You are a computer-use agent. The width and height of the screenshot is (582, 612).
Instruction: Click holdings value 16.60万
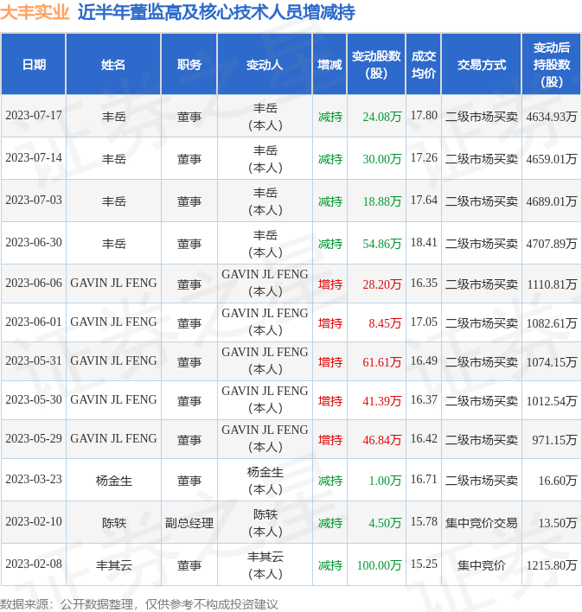[x=558, y=481]
